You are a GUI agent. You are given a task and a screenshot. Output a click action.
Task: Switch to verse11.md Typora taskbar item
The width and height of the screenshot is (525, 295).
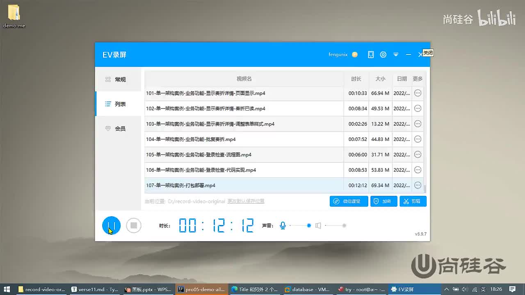(x=95, y=289)
